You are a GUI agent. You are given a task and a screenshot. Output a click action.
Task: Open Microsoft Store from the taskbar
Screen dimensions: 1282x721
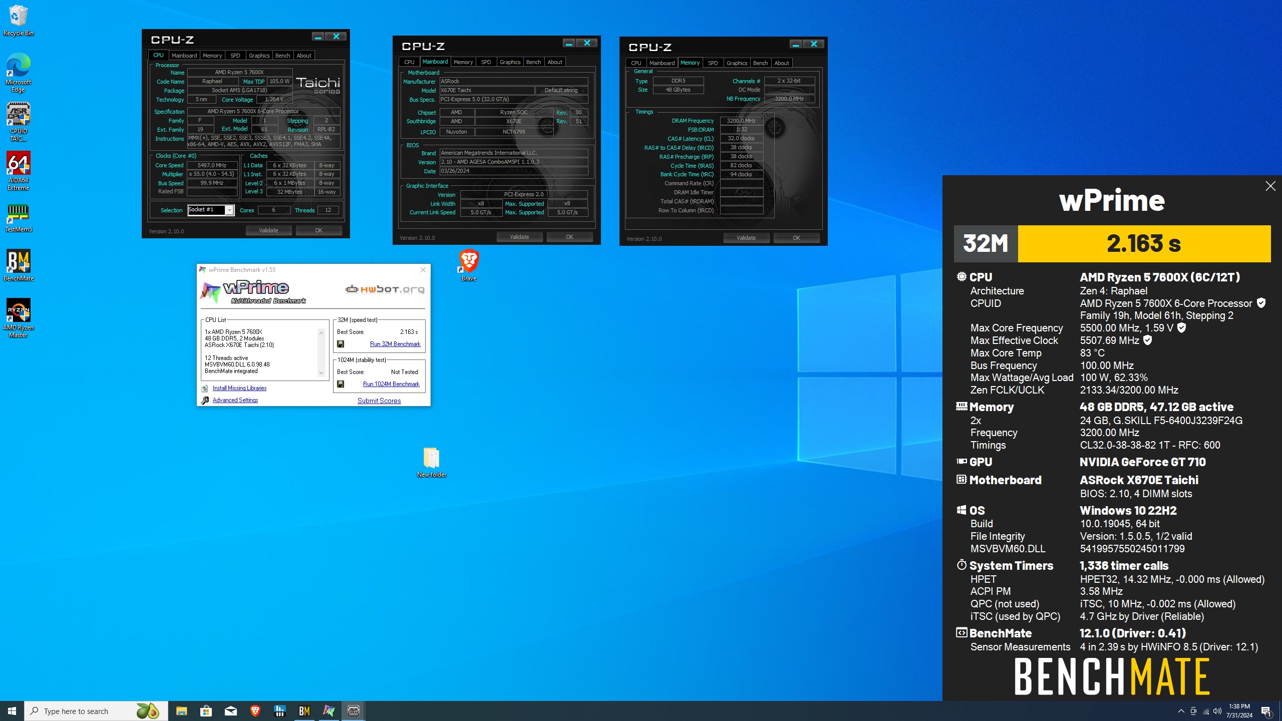pyautogui.click(x=206, y=711)
